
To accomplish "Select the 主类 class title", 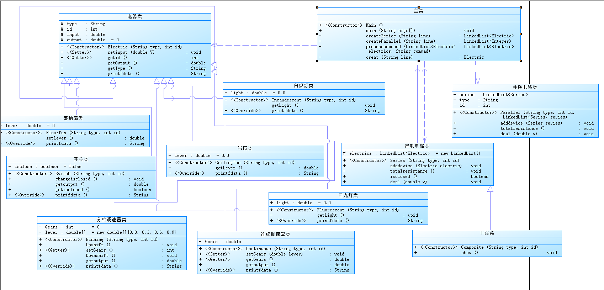I will (x=418, y=11).
